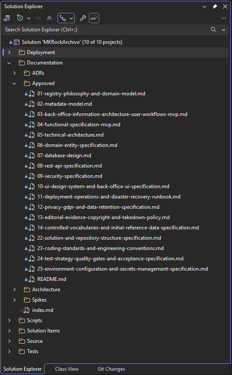Toggle the Auto Hide pin icon
Screen dimensions: 232x375
tap(215, 7)
